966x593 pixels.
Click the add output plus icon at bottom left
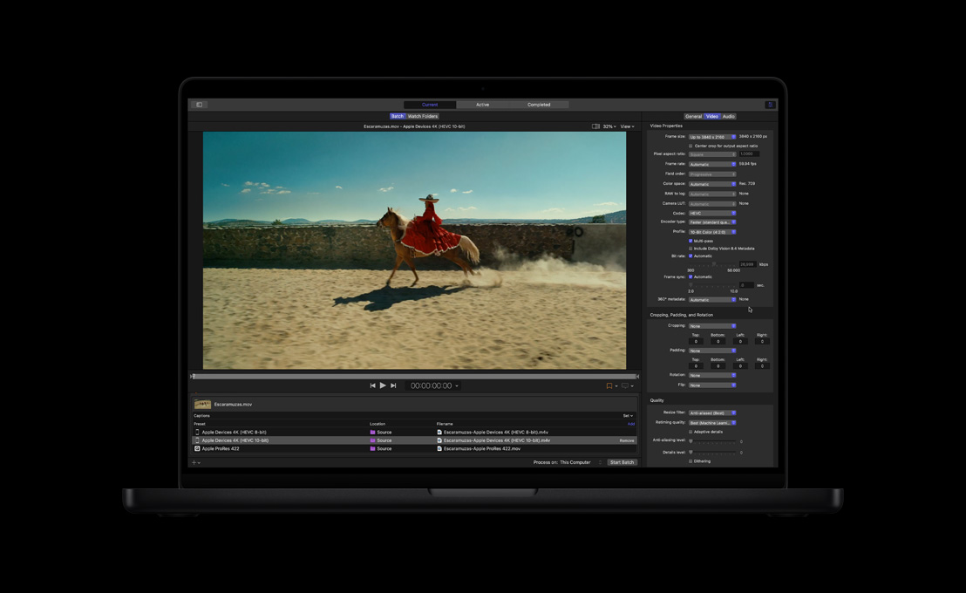pos(194,462)
